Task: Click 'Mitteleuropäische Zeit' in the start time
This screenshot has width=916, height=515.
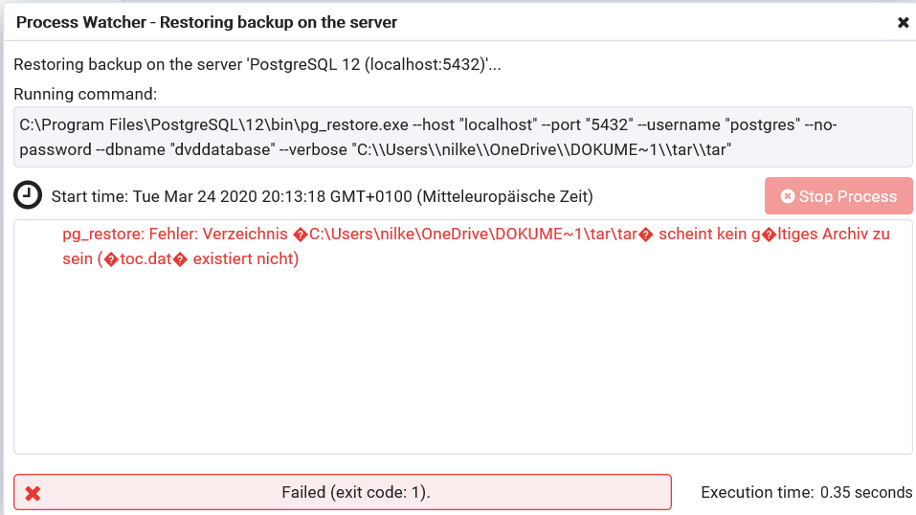Action: tap(504, 196)
